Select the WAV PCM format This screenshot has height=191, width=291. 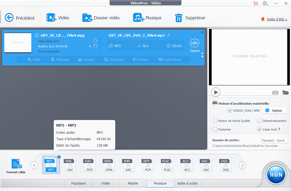pyautogui.click(x=89, y=165)
